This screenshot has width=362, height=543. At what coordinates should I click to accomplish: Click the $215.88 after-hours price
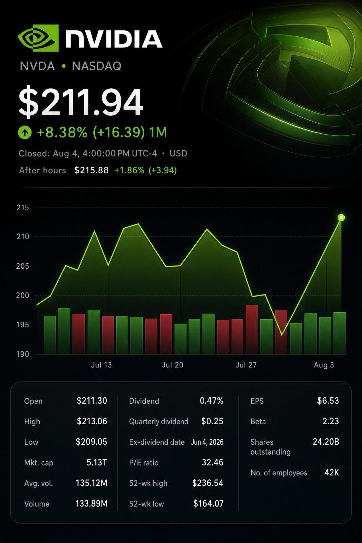[91, 170]
